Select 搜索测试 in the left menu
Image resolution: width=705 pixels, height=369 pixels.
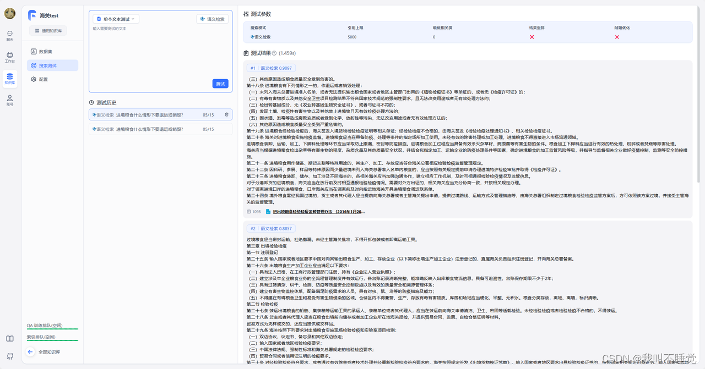tap(47, 65)
